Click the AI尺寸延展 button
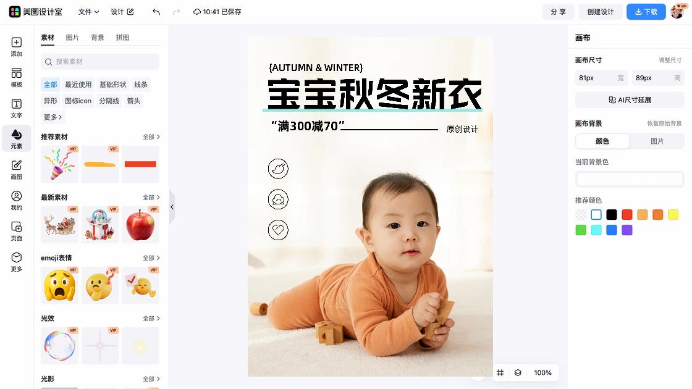This screenshot has height=389, width=692. point(630,99)
